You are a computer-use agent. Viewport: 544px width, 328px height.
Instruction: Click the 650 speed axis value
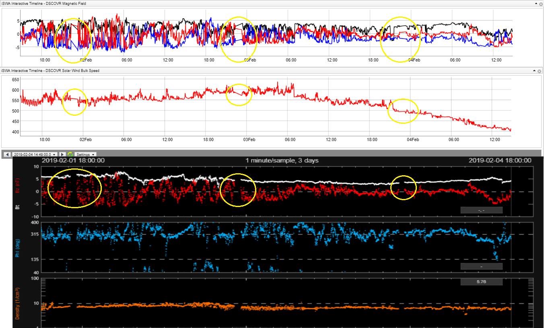point(15,80)
